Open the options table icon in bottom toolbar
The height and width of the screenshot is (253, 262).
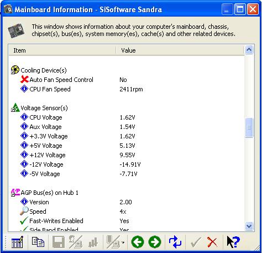pyautogui.click(x=17, y=242)
